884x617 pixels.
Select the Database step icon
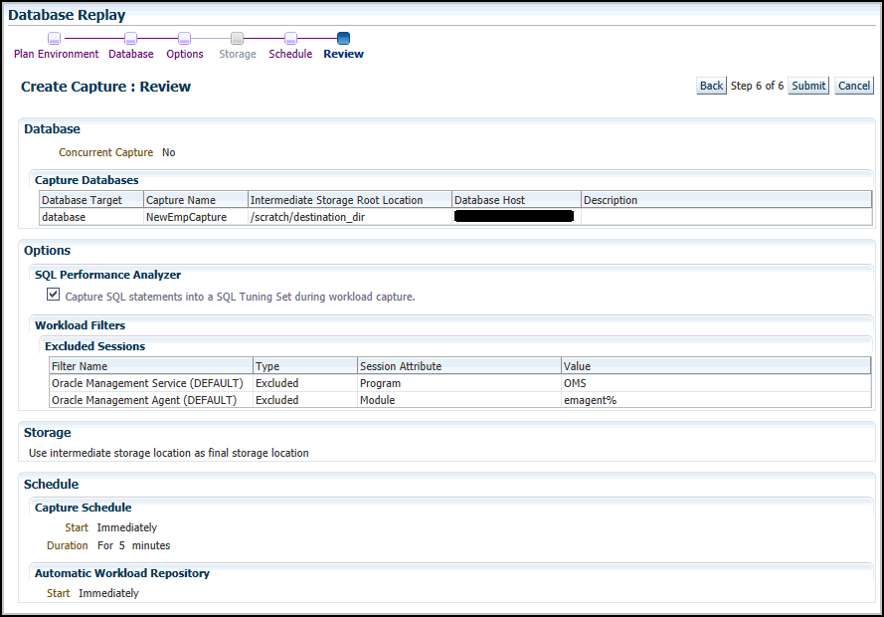click(130, 37)
